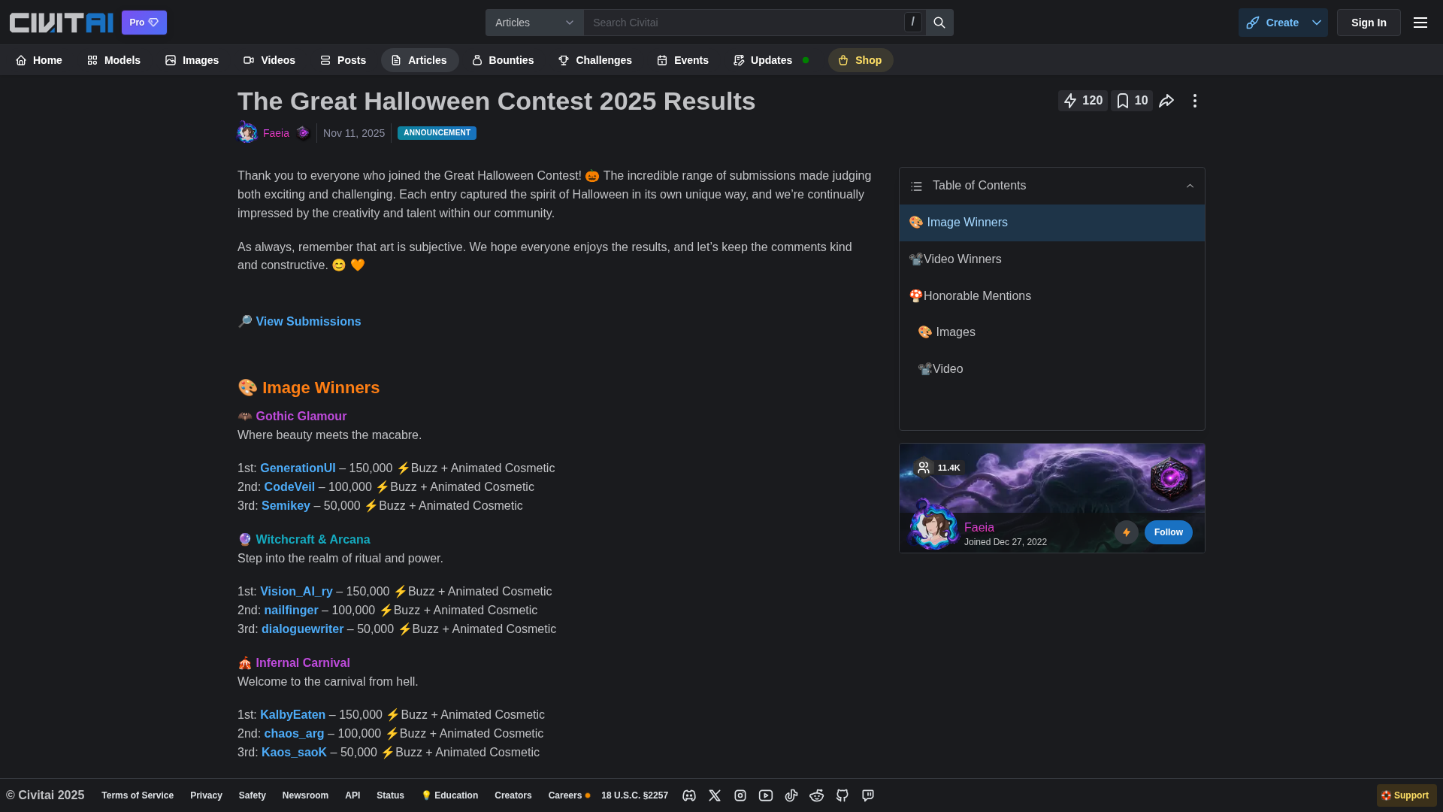Bookmark the article (10 bookmarks)
1443x812 pixels.
coord(1131,101)
